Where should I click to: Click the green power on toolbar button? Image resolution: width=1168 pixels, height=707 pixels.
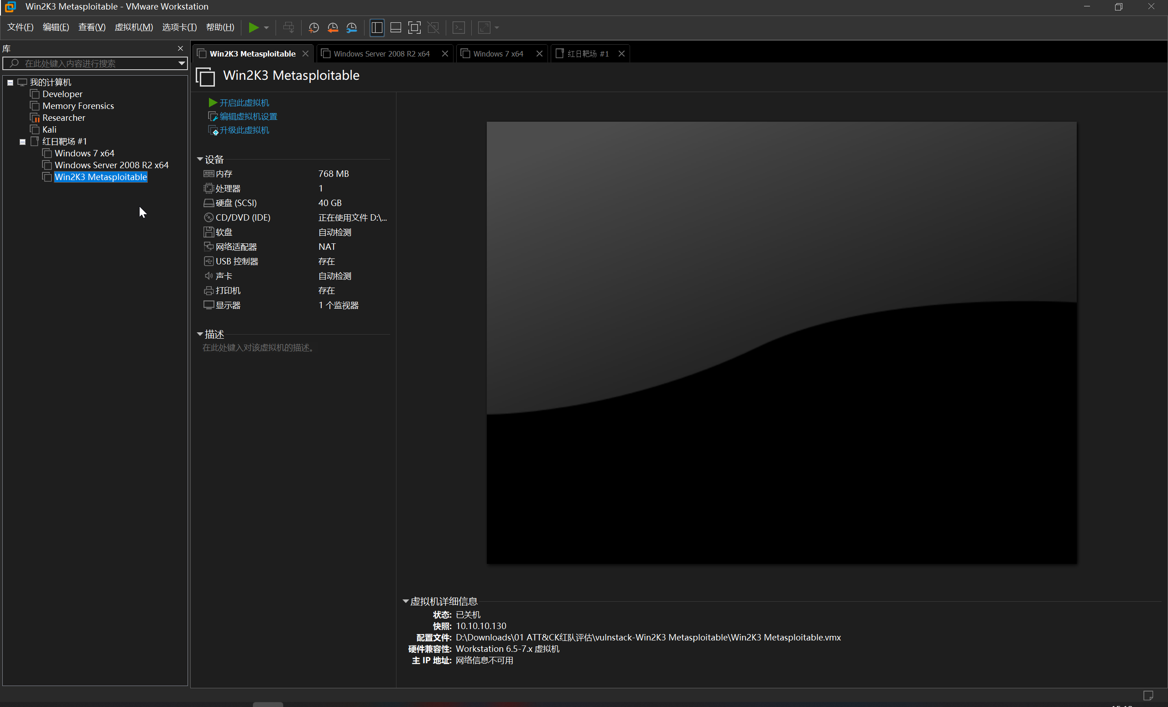(x=254, y=27)
